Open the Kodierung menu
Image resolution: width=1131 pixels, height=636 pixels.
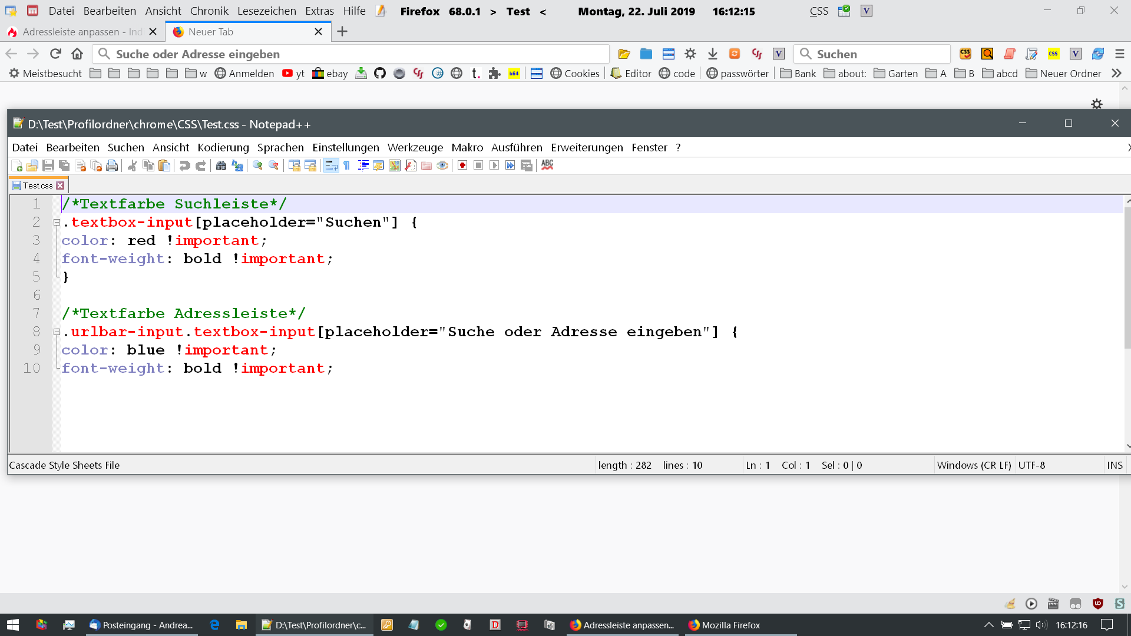(x=223, y=148)
